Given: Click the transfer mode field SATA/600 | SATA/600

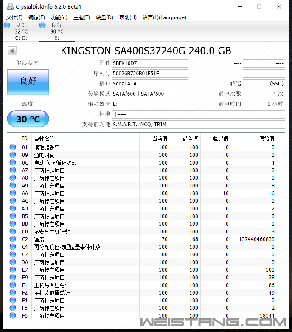Looking at the screenshot, I should pos(150,94).
